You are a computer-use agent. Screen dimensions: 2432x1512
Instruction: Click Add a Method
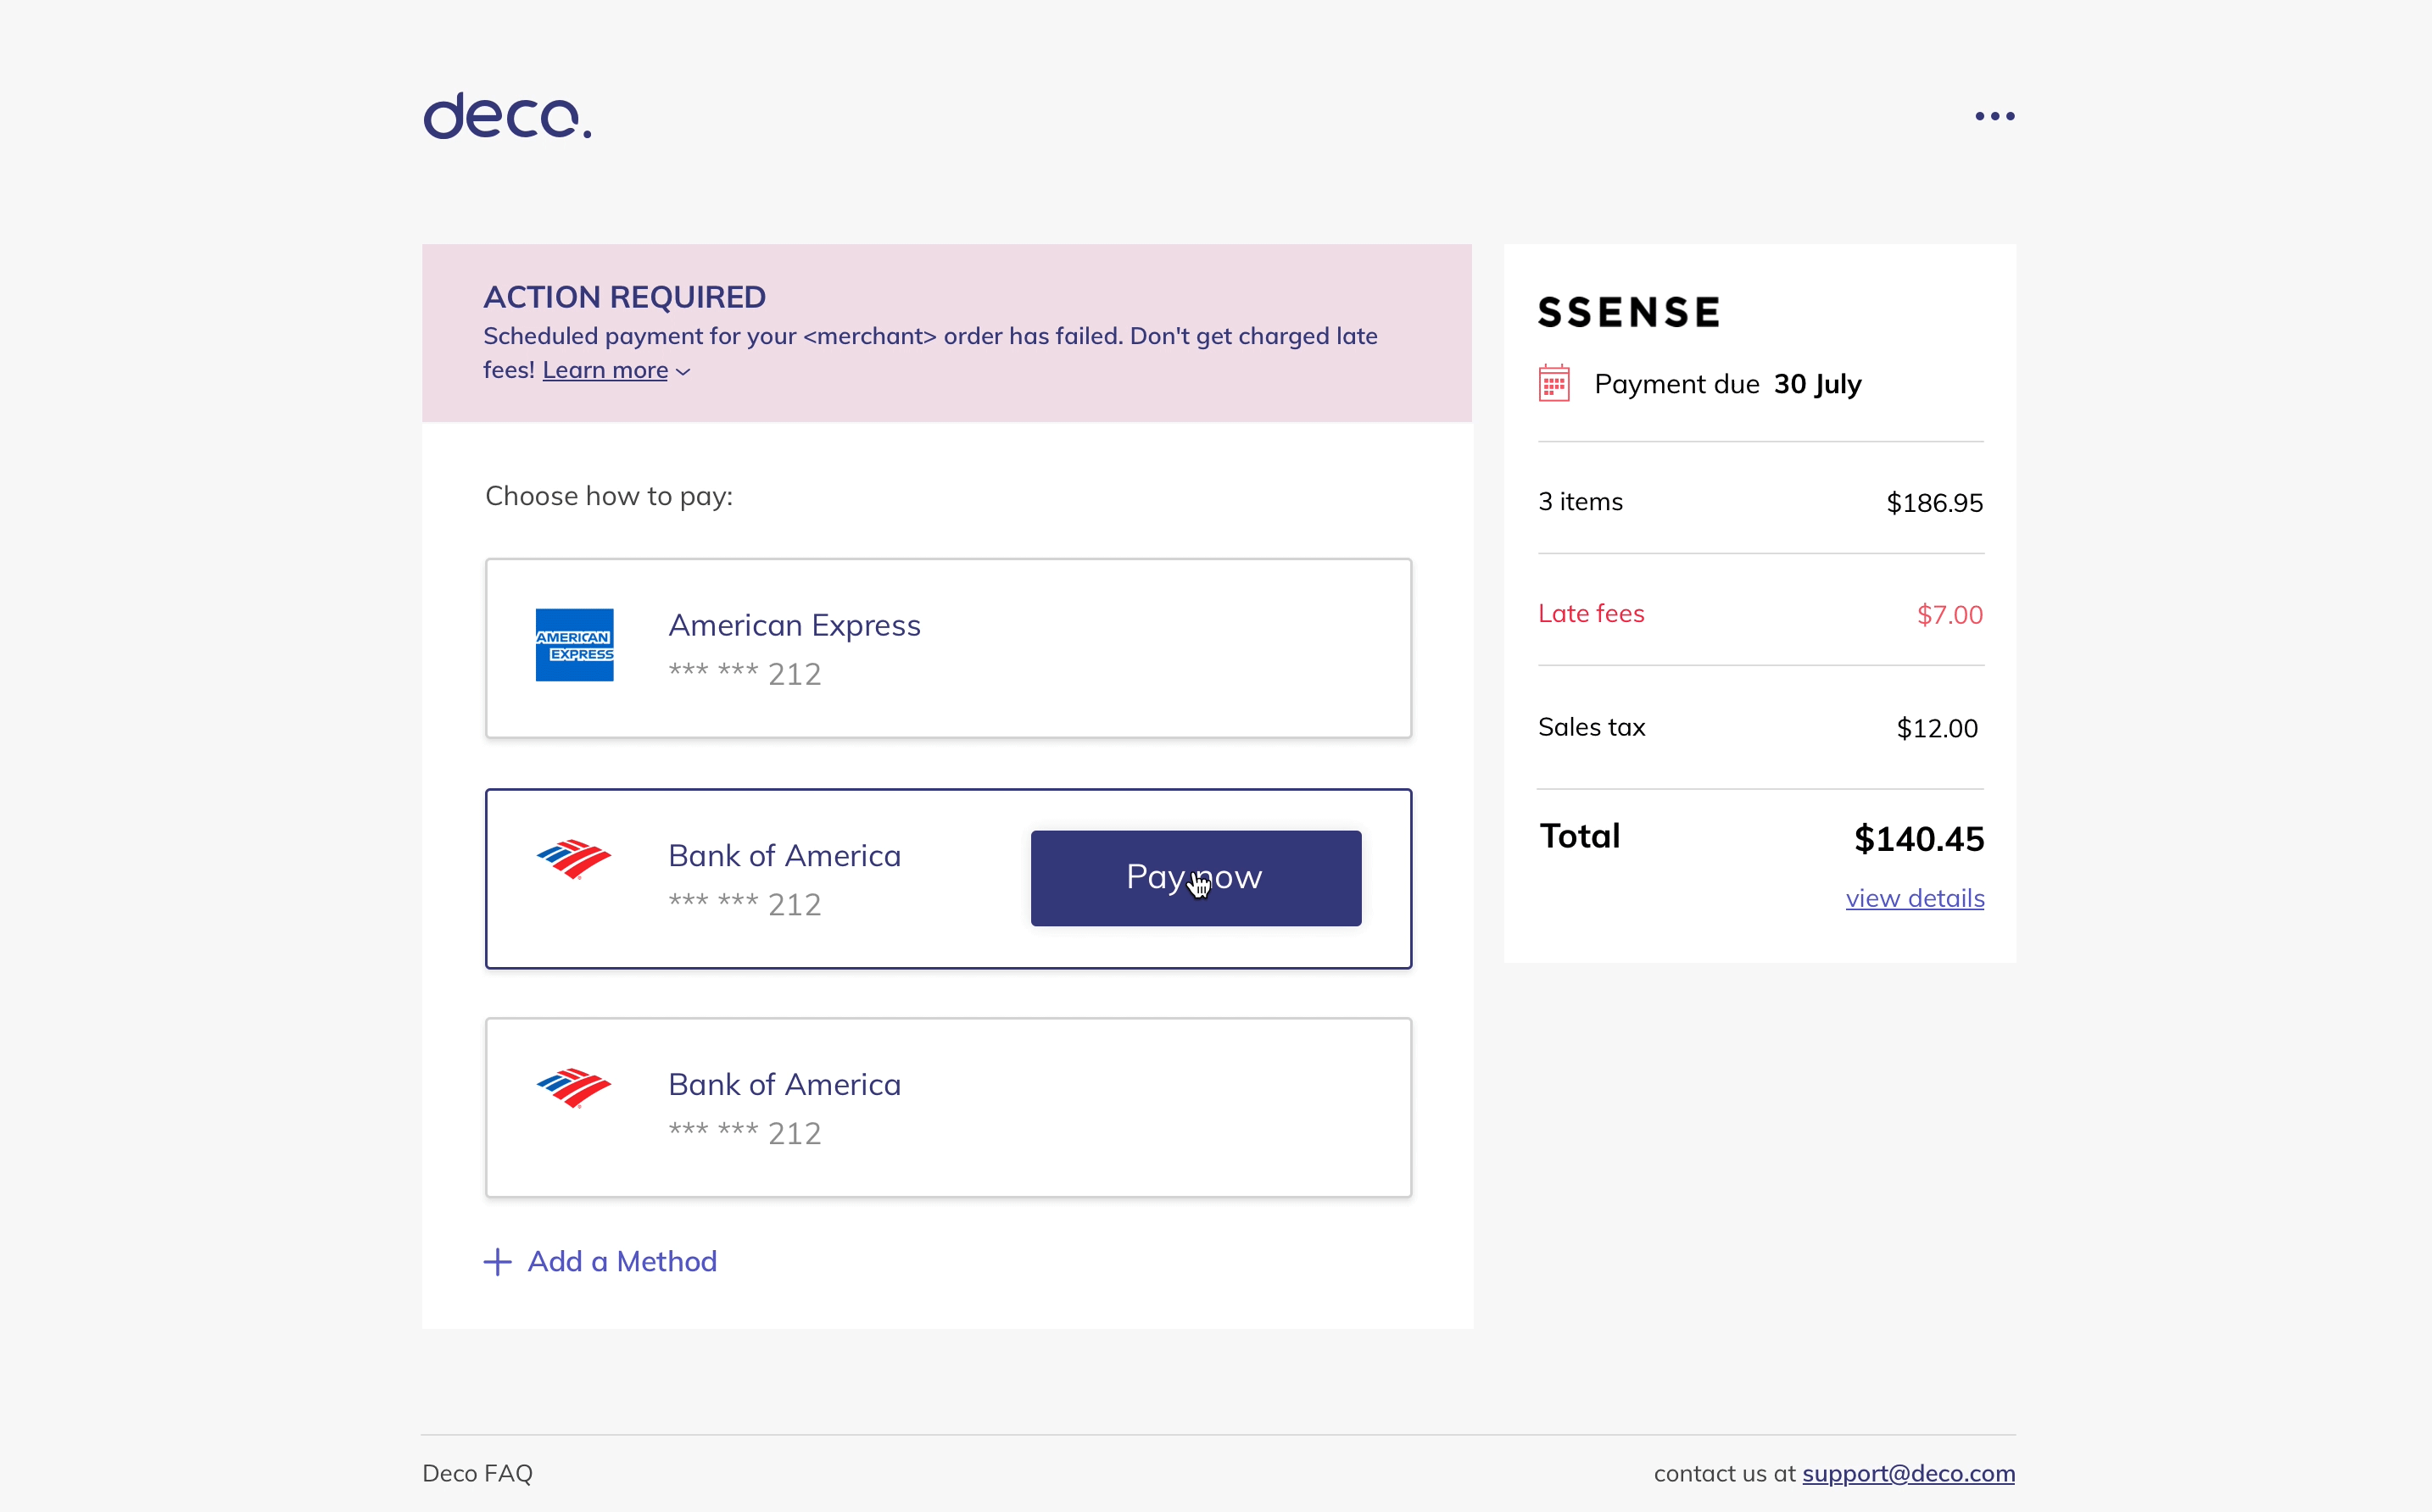(x=622, y=1262)
